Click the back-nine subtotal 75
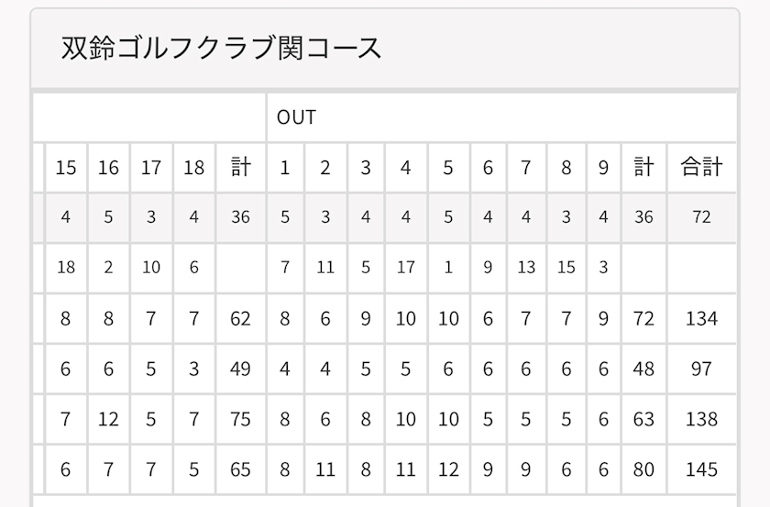This screenshot has width=770, height=507. tap(240, 419)
